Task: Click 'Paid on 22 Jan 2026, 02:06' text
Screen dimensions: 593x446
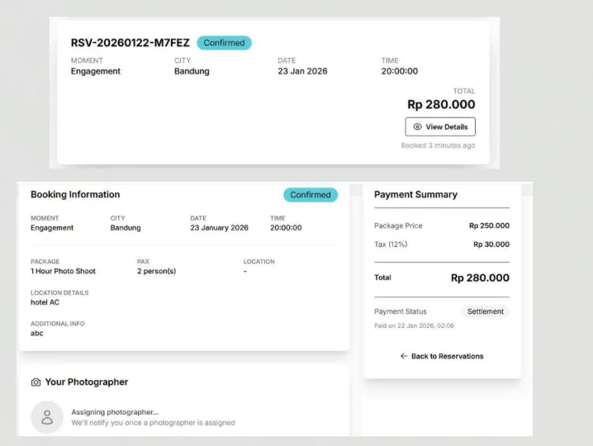Action: point(414,325)
